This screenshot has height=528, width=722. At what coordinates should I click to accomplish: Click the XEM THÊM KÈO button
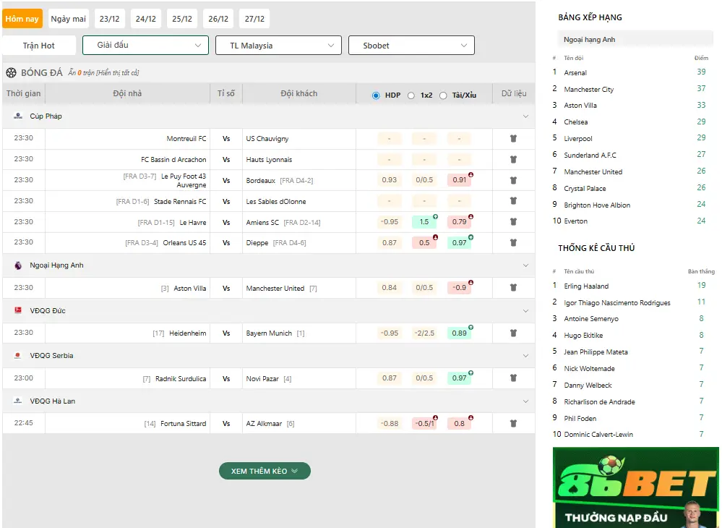pos(265,471)
